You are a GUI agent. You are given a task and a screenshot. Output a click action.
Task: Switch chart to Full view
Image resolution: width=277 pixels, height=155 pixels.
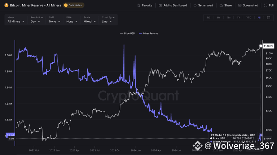coord(269,5)
